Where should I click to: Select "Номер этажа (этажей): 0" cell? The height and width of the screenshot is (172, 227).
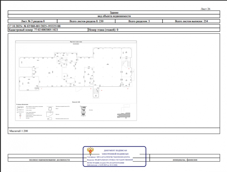(154, 30)
